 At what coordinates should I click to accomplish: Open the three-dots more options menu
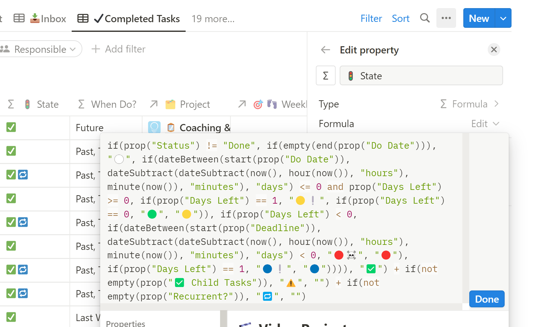point(446,18)
